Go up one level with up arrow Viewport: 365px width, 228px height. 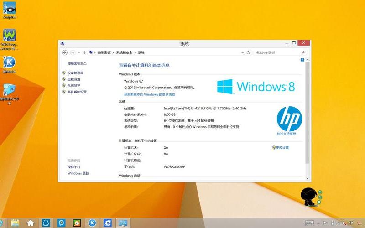pos(84,52)
